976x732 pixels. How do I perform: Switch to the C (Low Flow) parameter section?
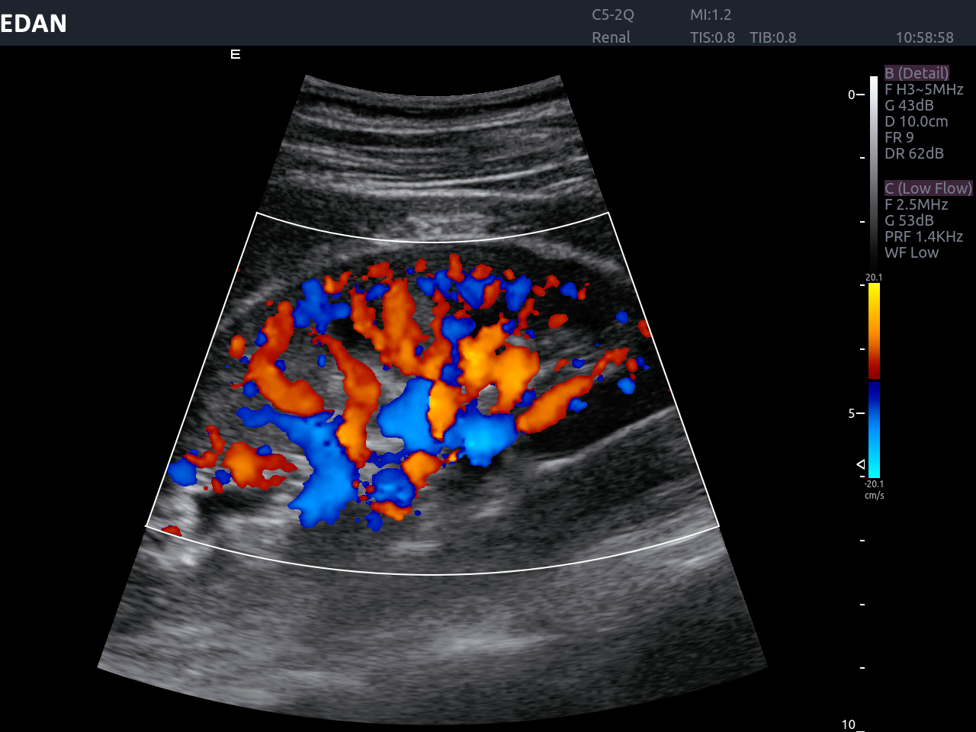[x=928, y=188]
